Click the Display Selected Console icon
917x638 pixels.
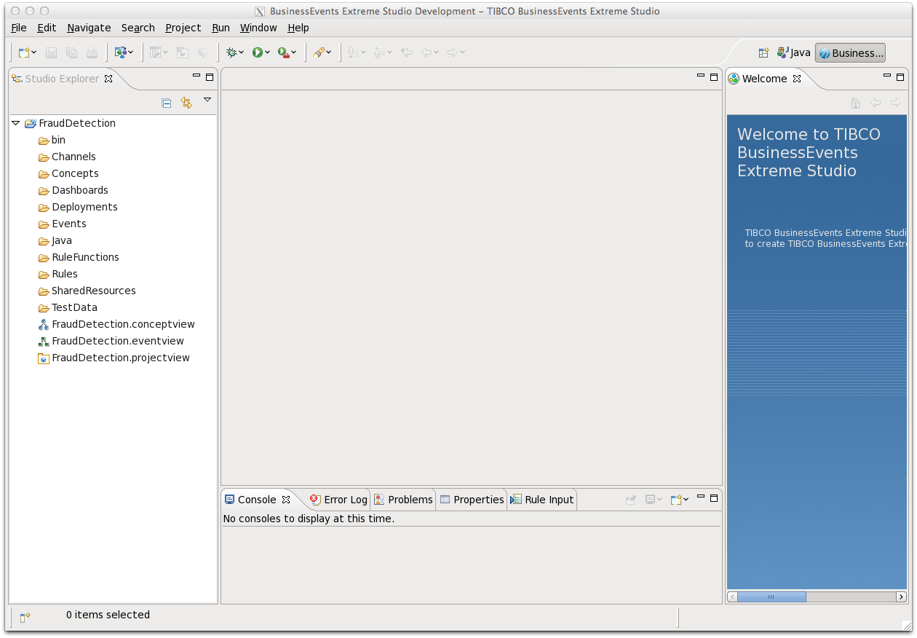651,500
